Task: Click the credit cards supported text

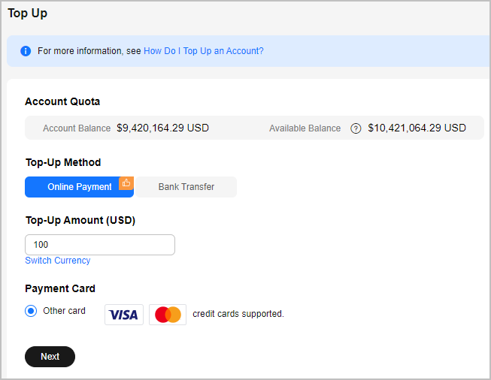Action: point(238,314)
